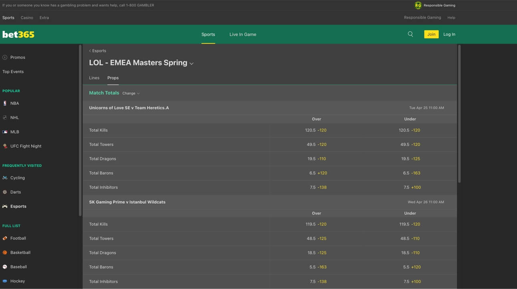517x289 pixels.
Task: Open the Live In Game tab
Action: pyautogui.click(x=243, y=34)
